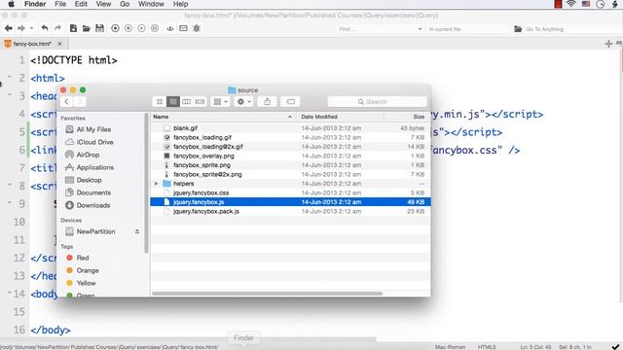The width and height of the screenshot is (623, 350).
Task: Click the Komodo back navigation arrow
Action: tap(9, 28)
